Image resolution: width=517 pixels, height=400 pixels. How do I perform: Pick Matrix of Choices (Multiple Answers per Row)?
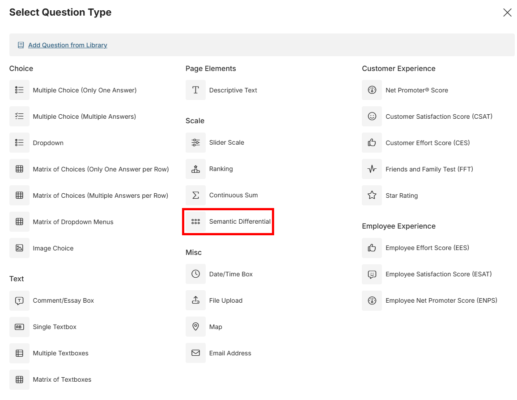point(101,196)
